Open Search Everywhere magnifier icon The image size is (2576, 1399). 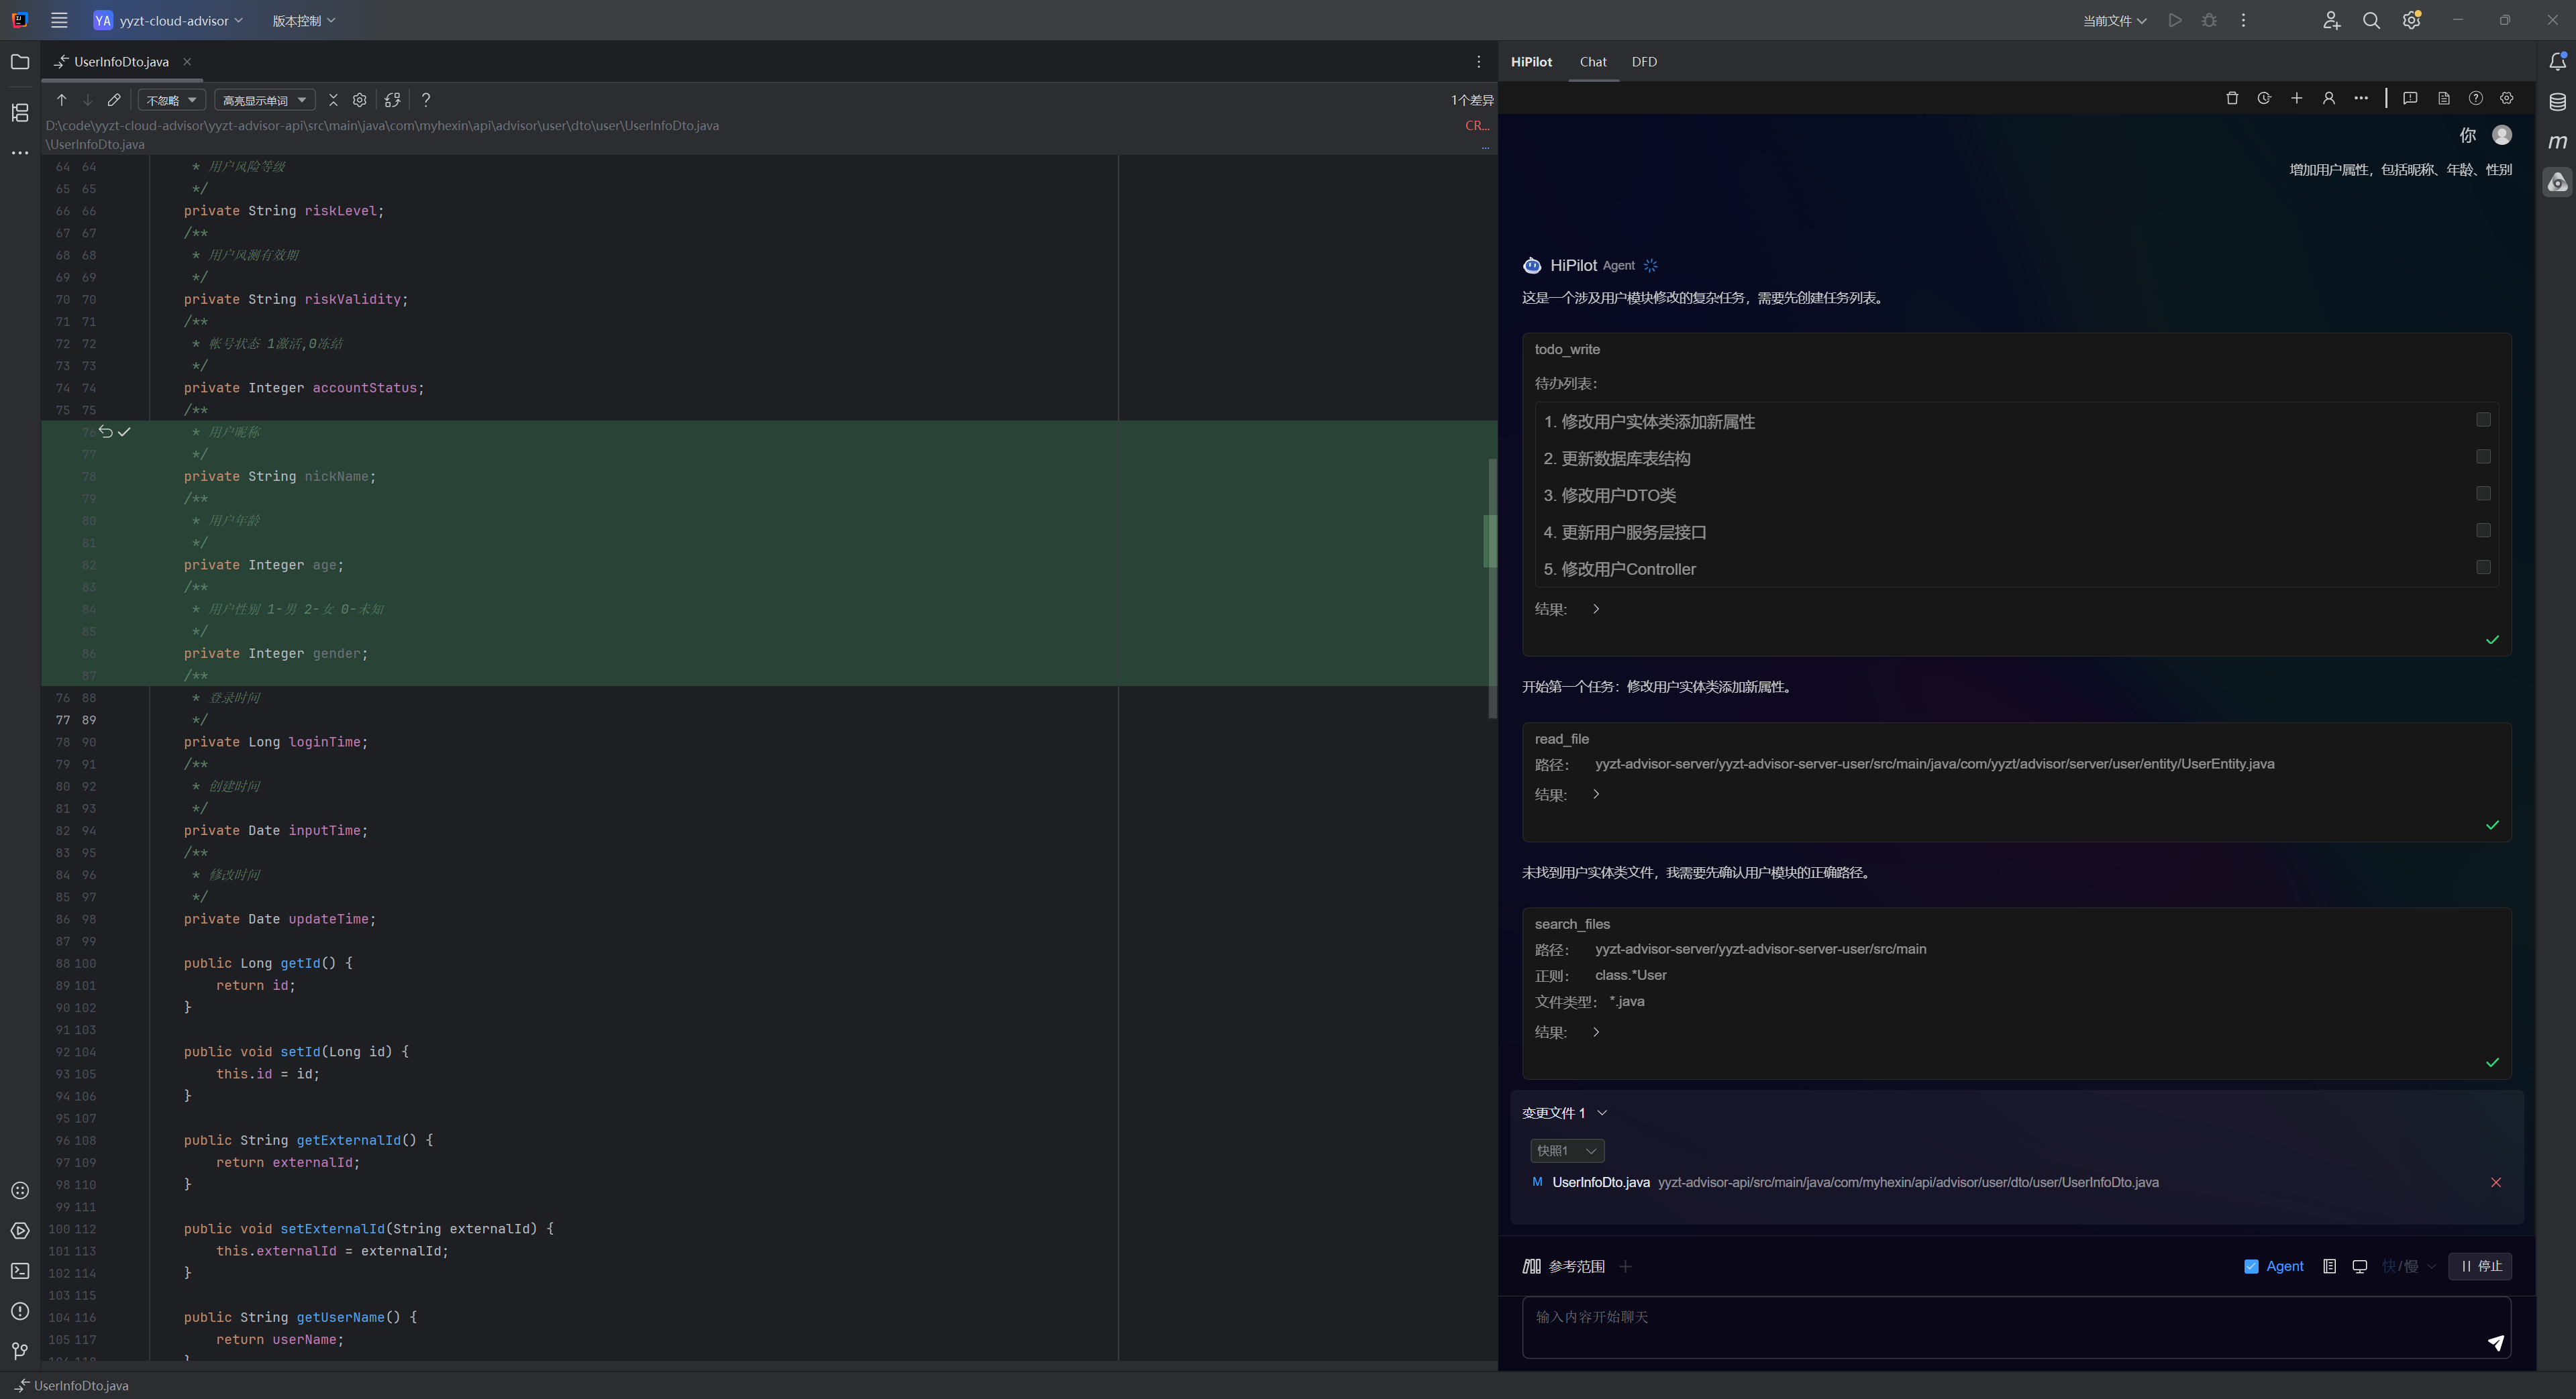pos(2371,20)
